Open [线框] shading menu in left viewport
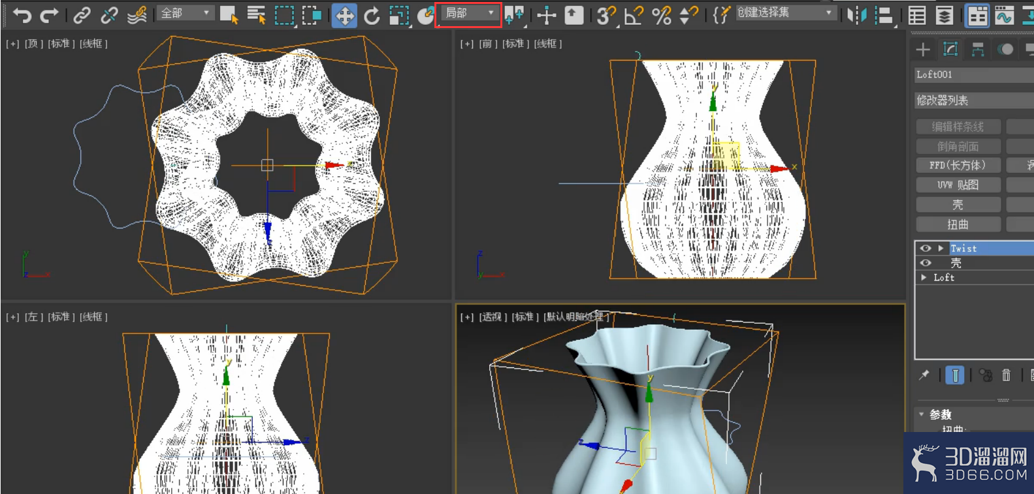Screen dimensions: 1034x494 point(93,316)
